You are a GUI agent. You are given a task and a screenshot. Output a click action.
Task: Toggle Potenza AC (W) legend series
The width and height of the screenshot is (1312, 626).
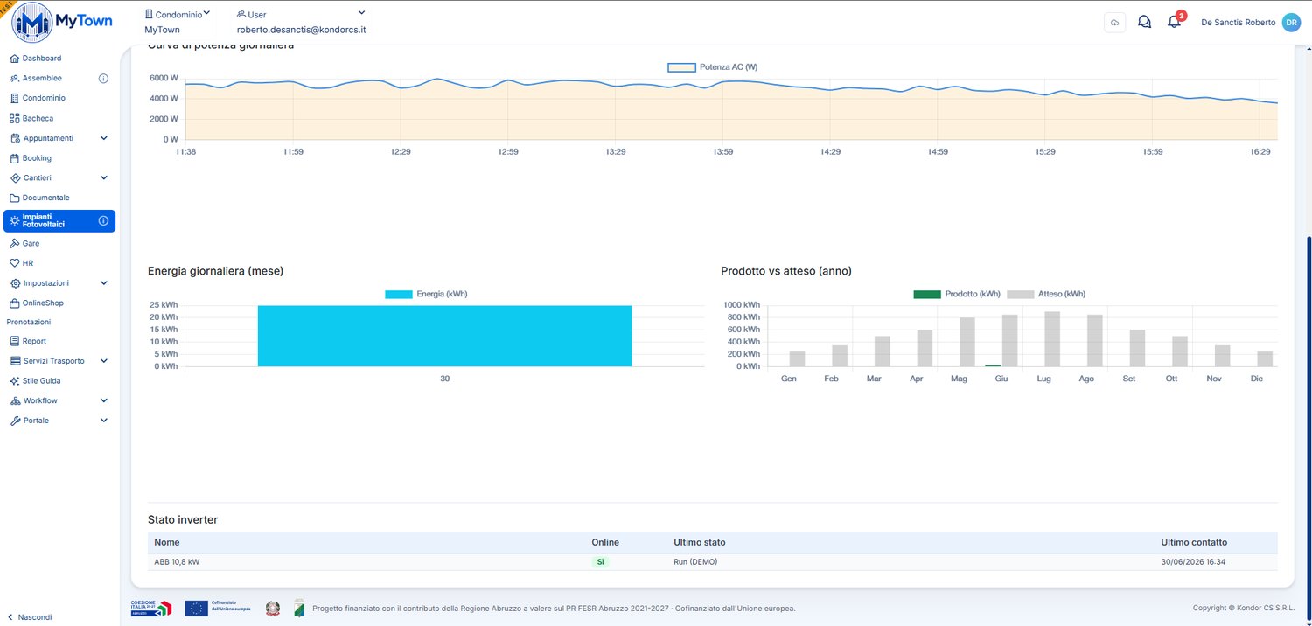[713, 66]
